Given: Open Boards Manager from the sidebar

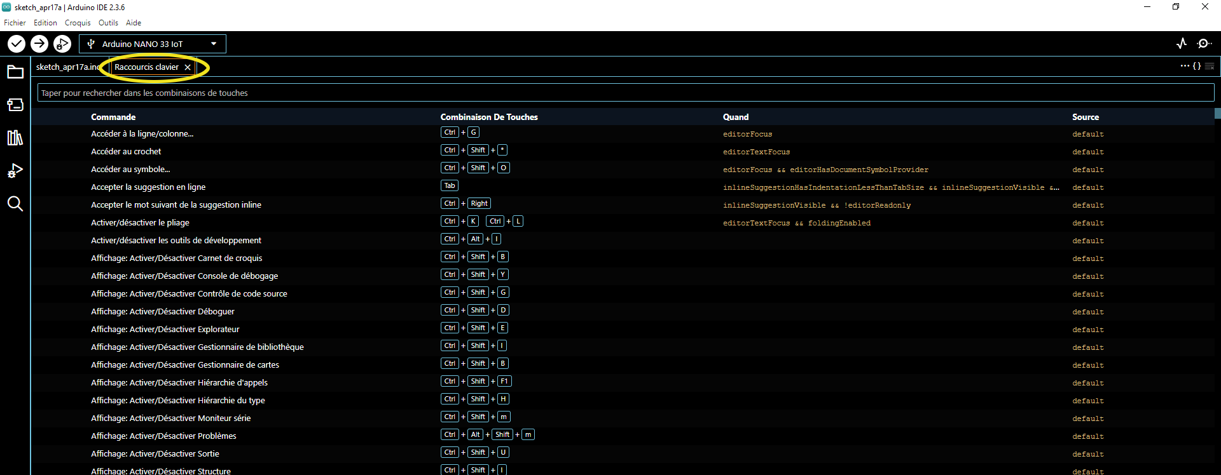Looking at the screenshot, I should point(15,105).
